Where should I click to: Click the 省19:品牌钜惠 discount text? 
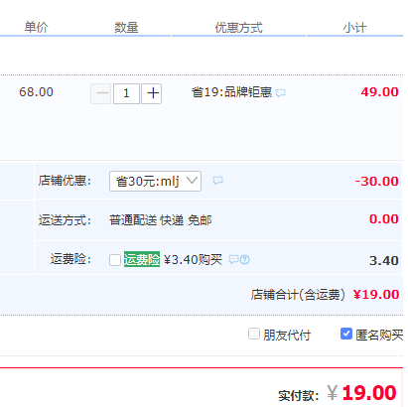(231, 92)
